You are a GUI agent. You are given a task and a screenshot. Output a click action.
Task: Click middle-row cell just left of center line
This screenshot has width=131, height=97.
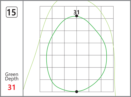tap(70, 49)
